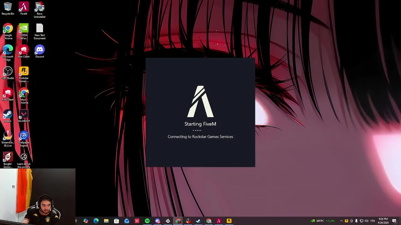Open Discord from the taskbar
Viewport: 401px width, 225px height.
[x=158, y=221]
